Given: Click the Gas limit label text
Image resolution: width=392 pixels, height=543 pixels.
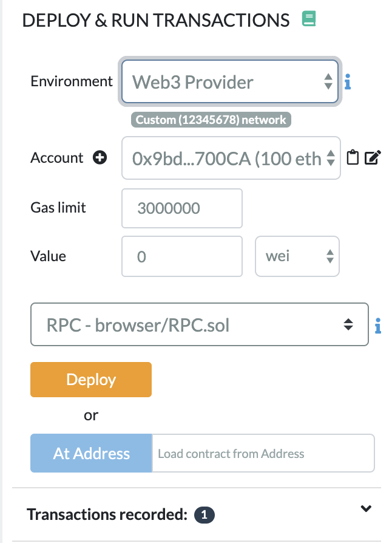Looking at the screenshot, I should point(58,208).
